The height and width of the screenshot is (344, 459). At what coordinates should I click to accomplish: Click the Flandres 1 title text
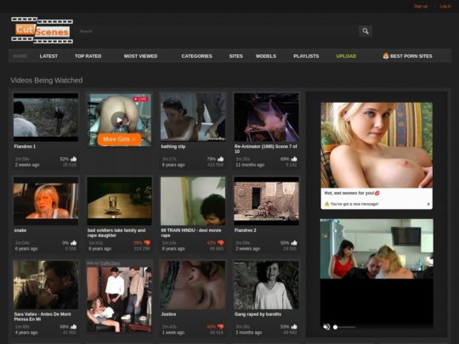click(25, 147)
